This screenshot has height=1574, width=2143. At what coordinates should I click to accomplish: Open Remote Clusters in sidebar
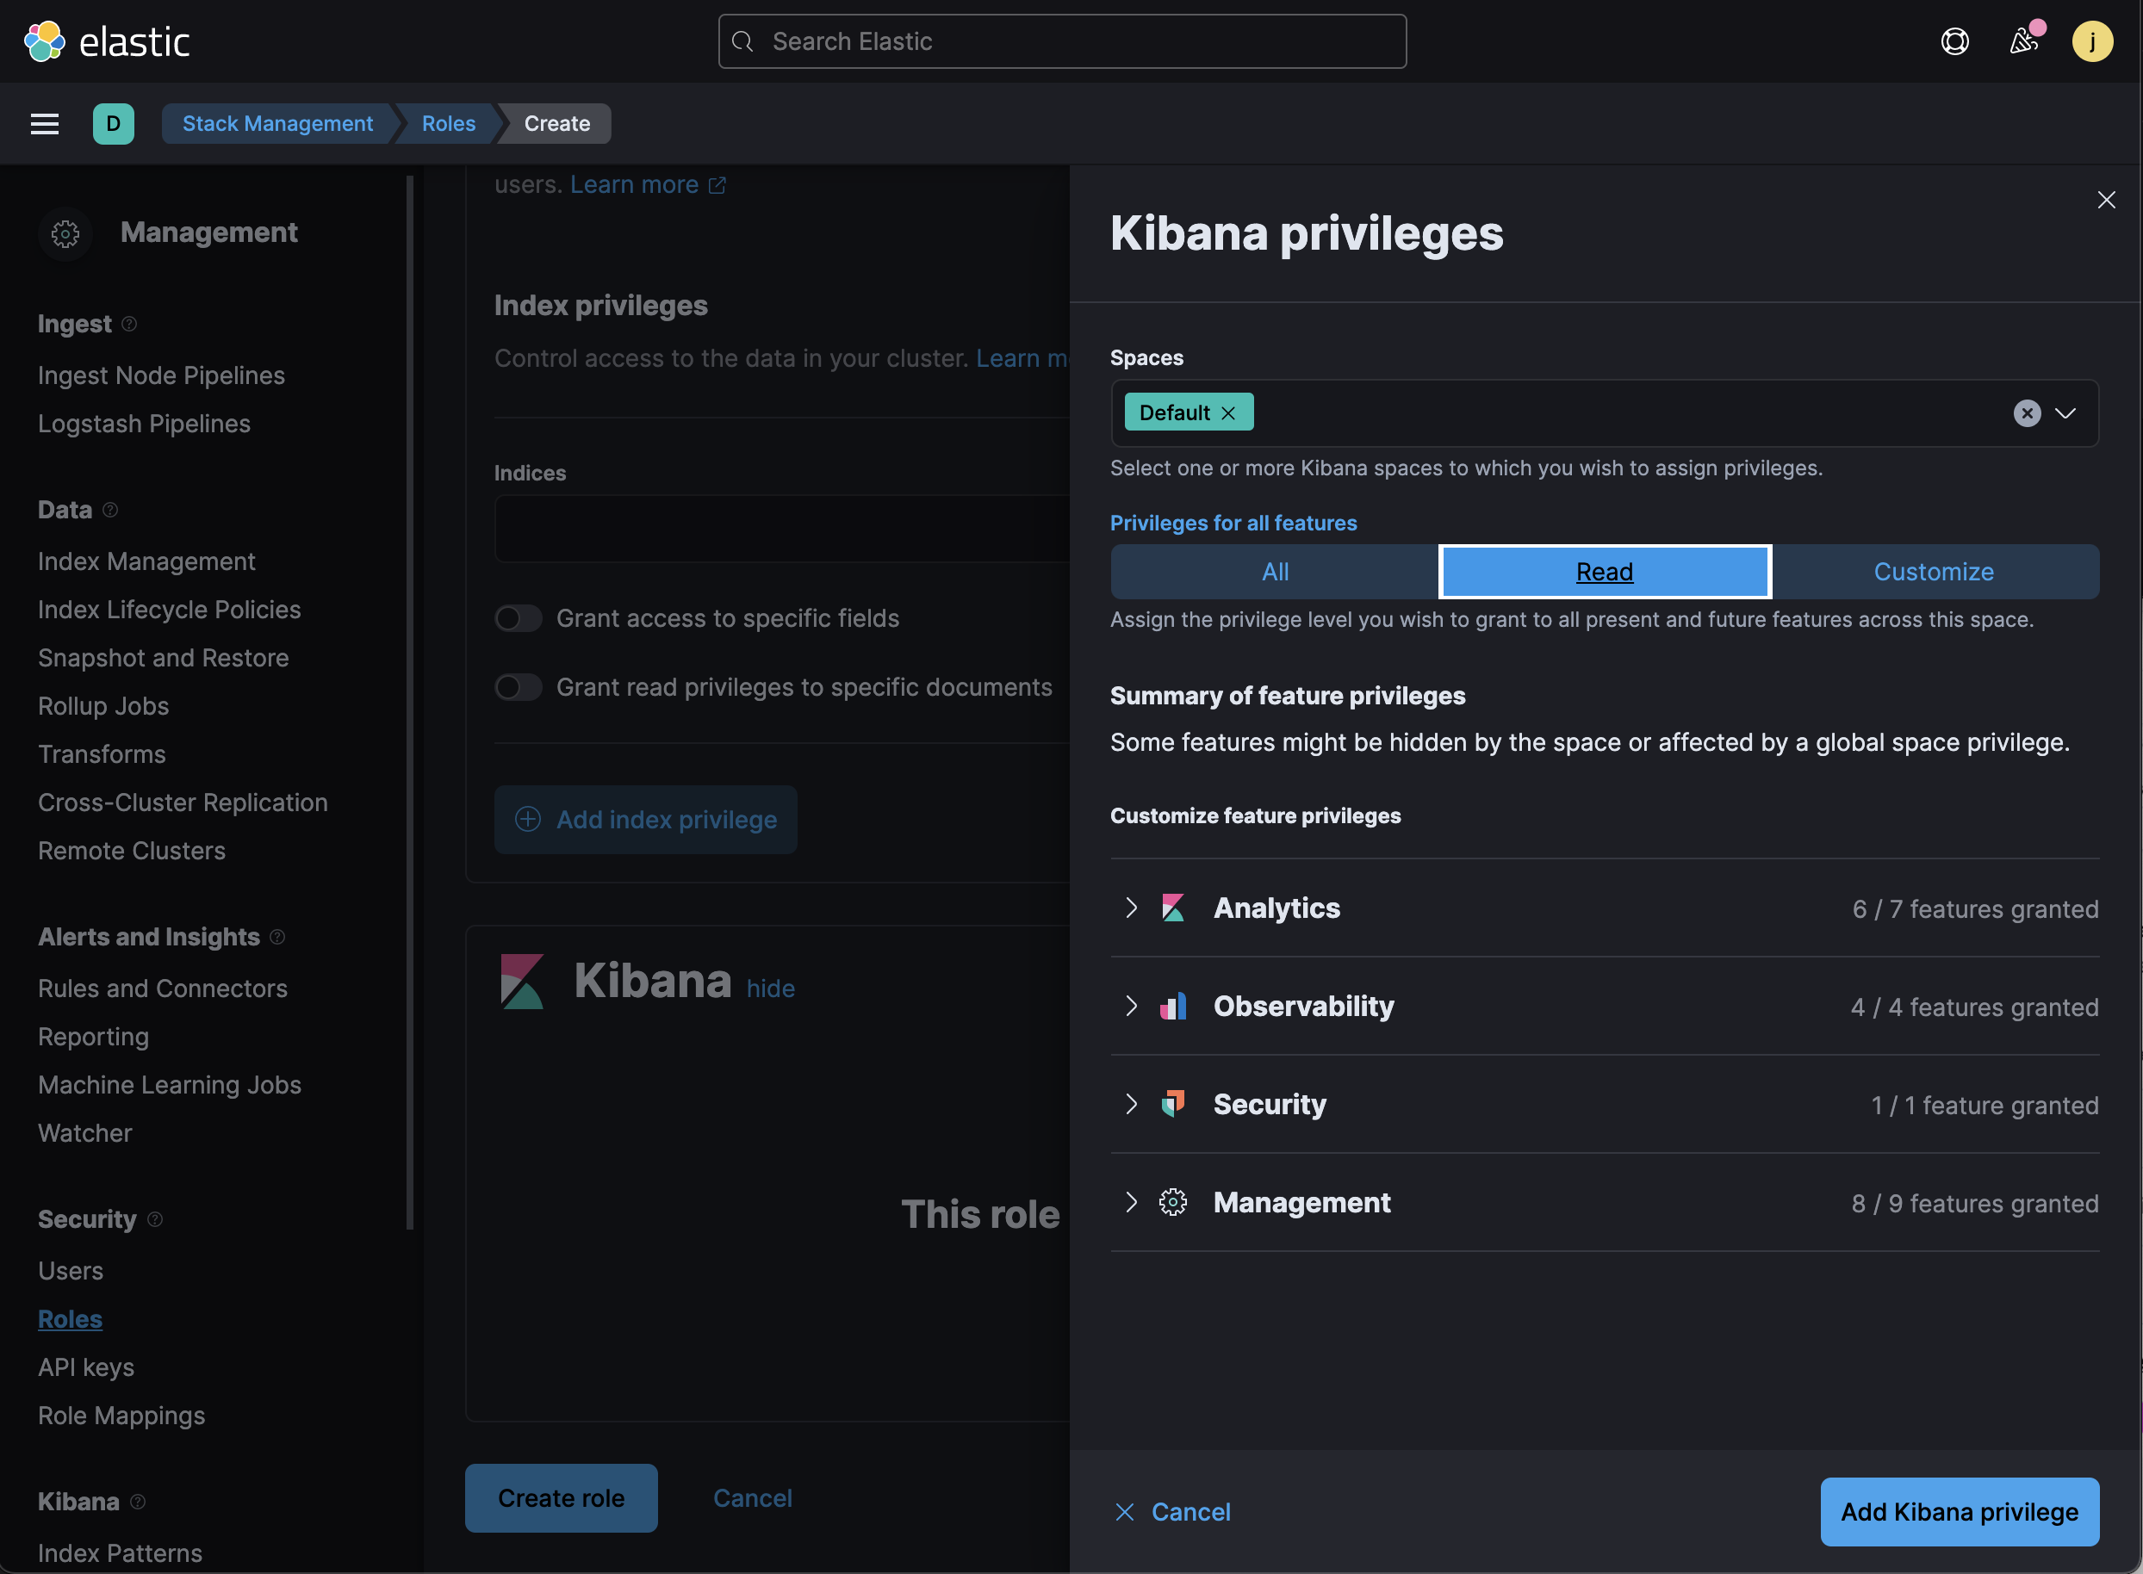[132, 851]
